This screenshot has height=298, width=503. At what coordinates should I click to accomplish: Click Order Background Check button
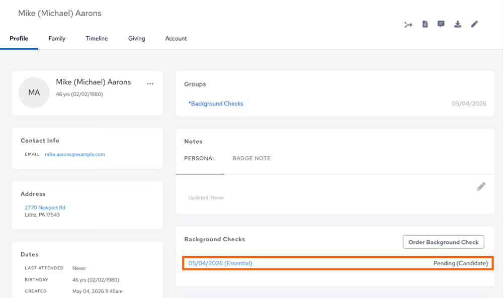point(443,242)
